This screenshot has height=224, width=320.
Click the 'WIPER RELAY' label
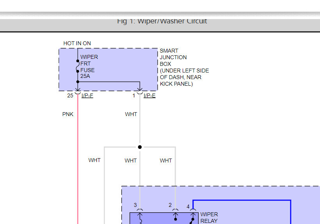coord(209,217)
